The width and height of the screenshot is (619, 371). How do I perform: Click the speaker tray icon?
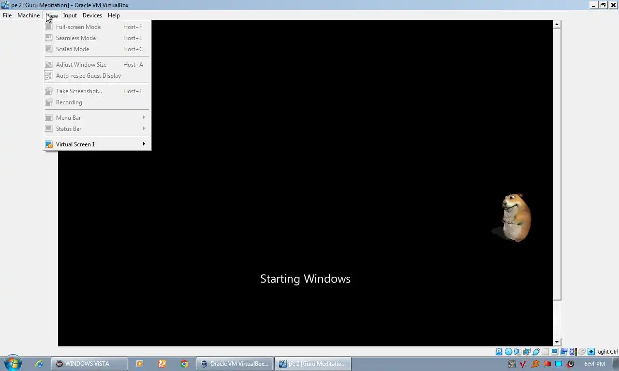(571, 364)
